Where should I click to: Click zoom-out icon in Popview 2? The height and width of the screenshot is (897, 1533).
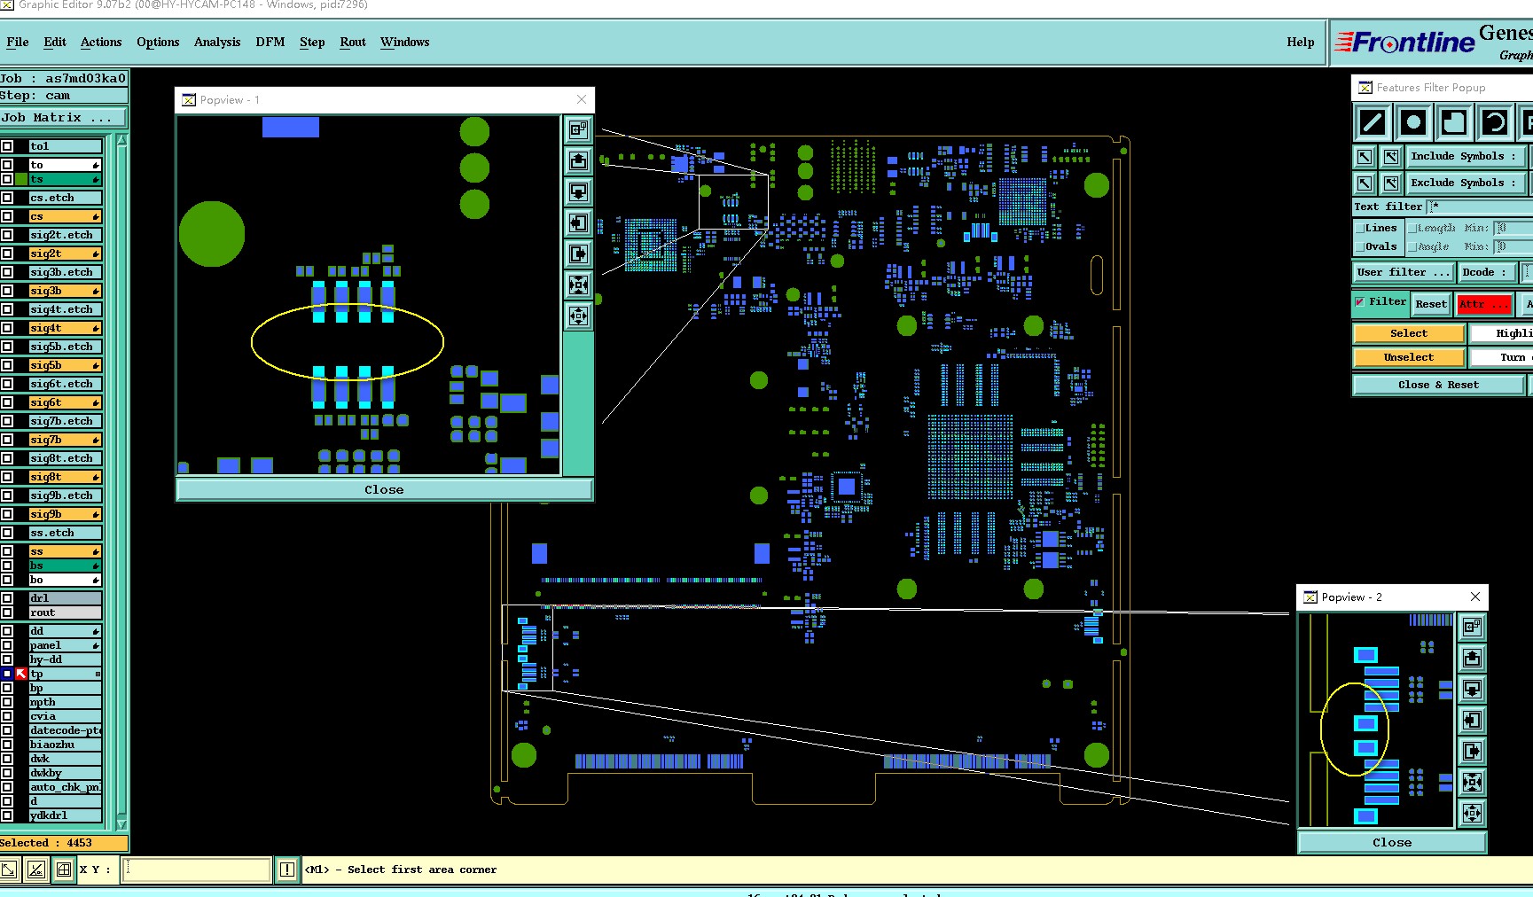(1472, 814)
